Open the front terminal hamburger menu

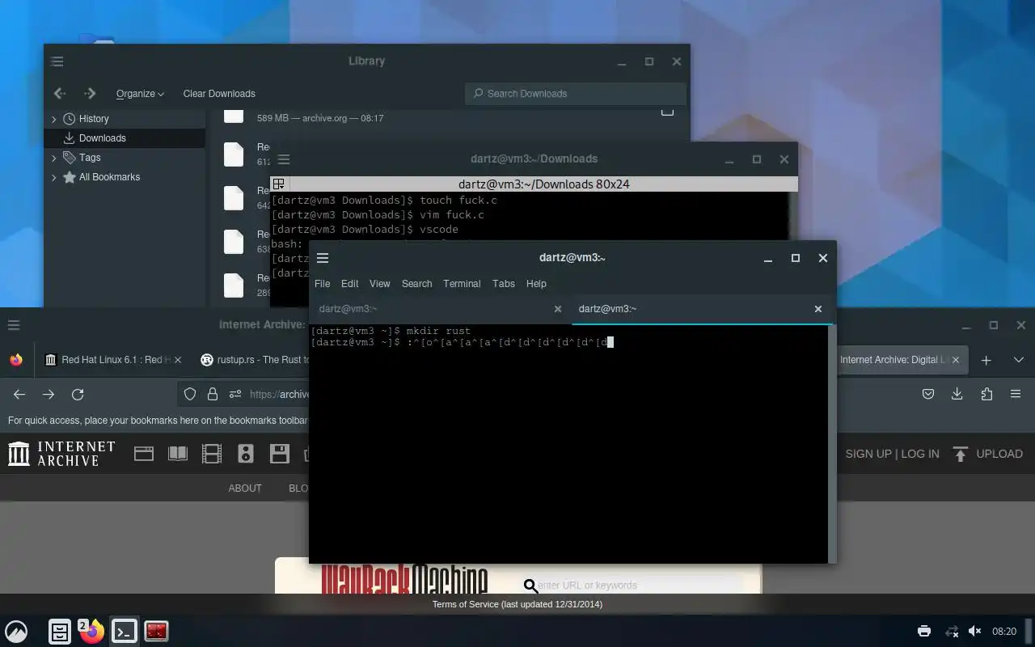[323, 258]
